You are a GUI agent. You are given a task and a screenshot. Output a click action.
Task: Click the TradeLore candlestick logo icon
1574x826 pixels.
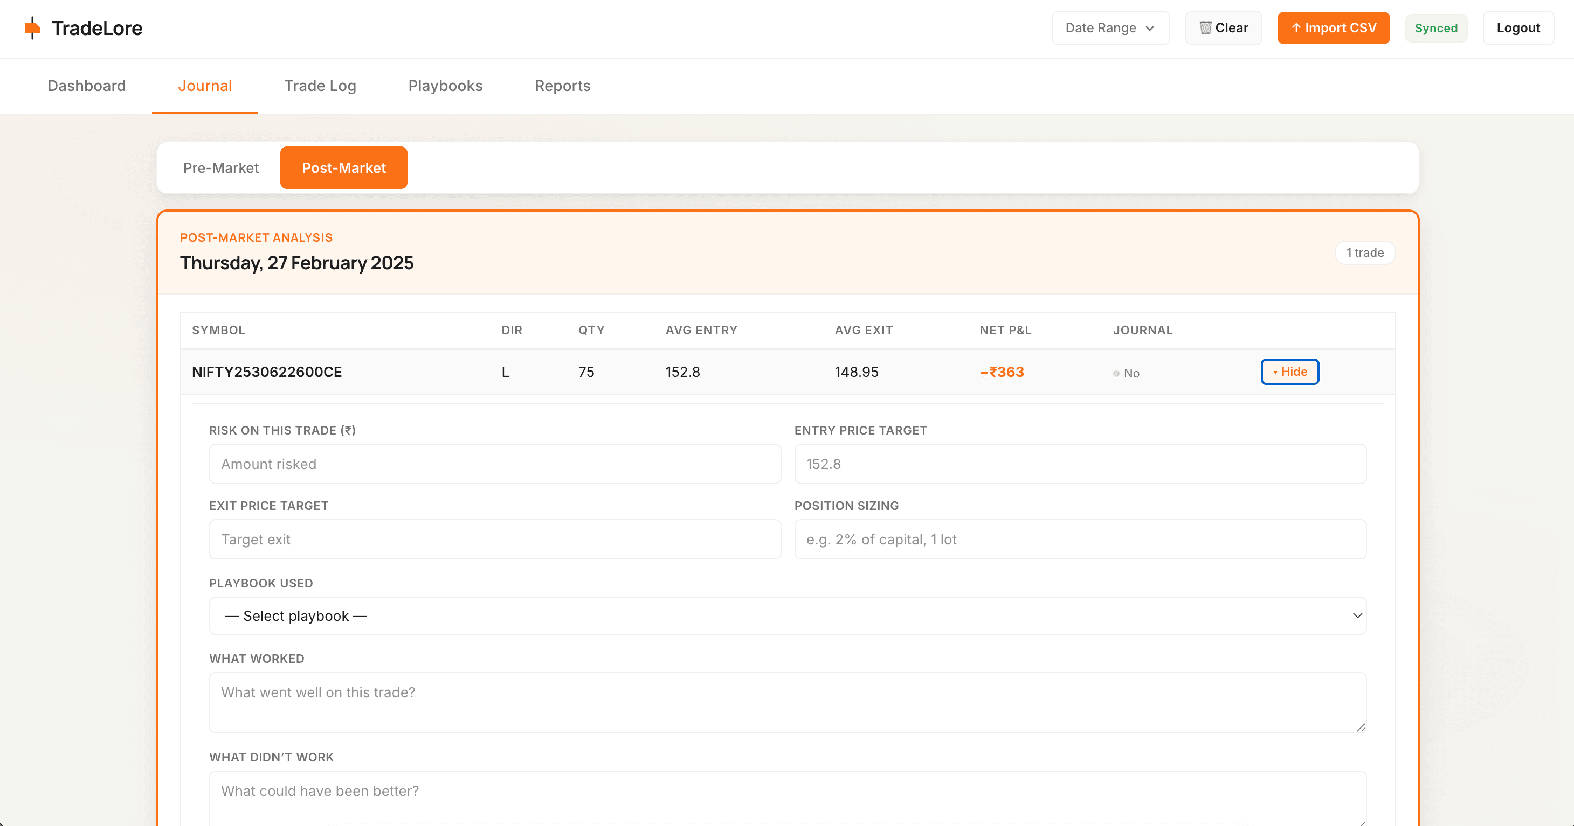[32, 28]
